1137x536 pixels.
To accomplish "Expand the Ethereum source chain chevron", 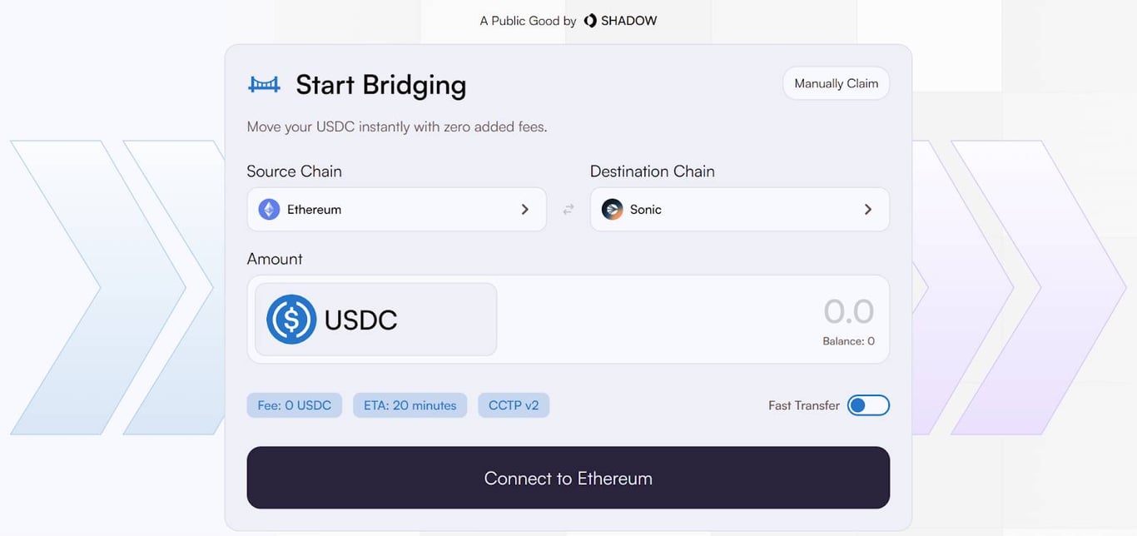I will (x=524, y=210).
